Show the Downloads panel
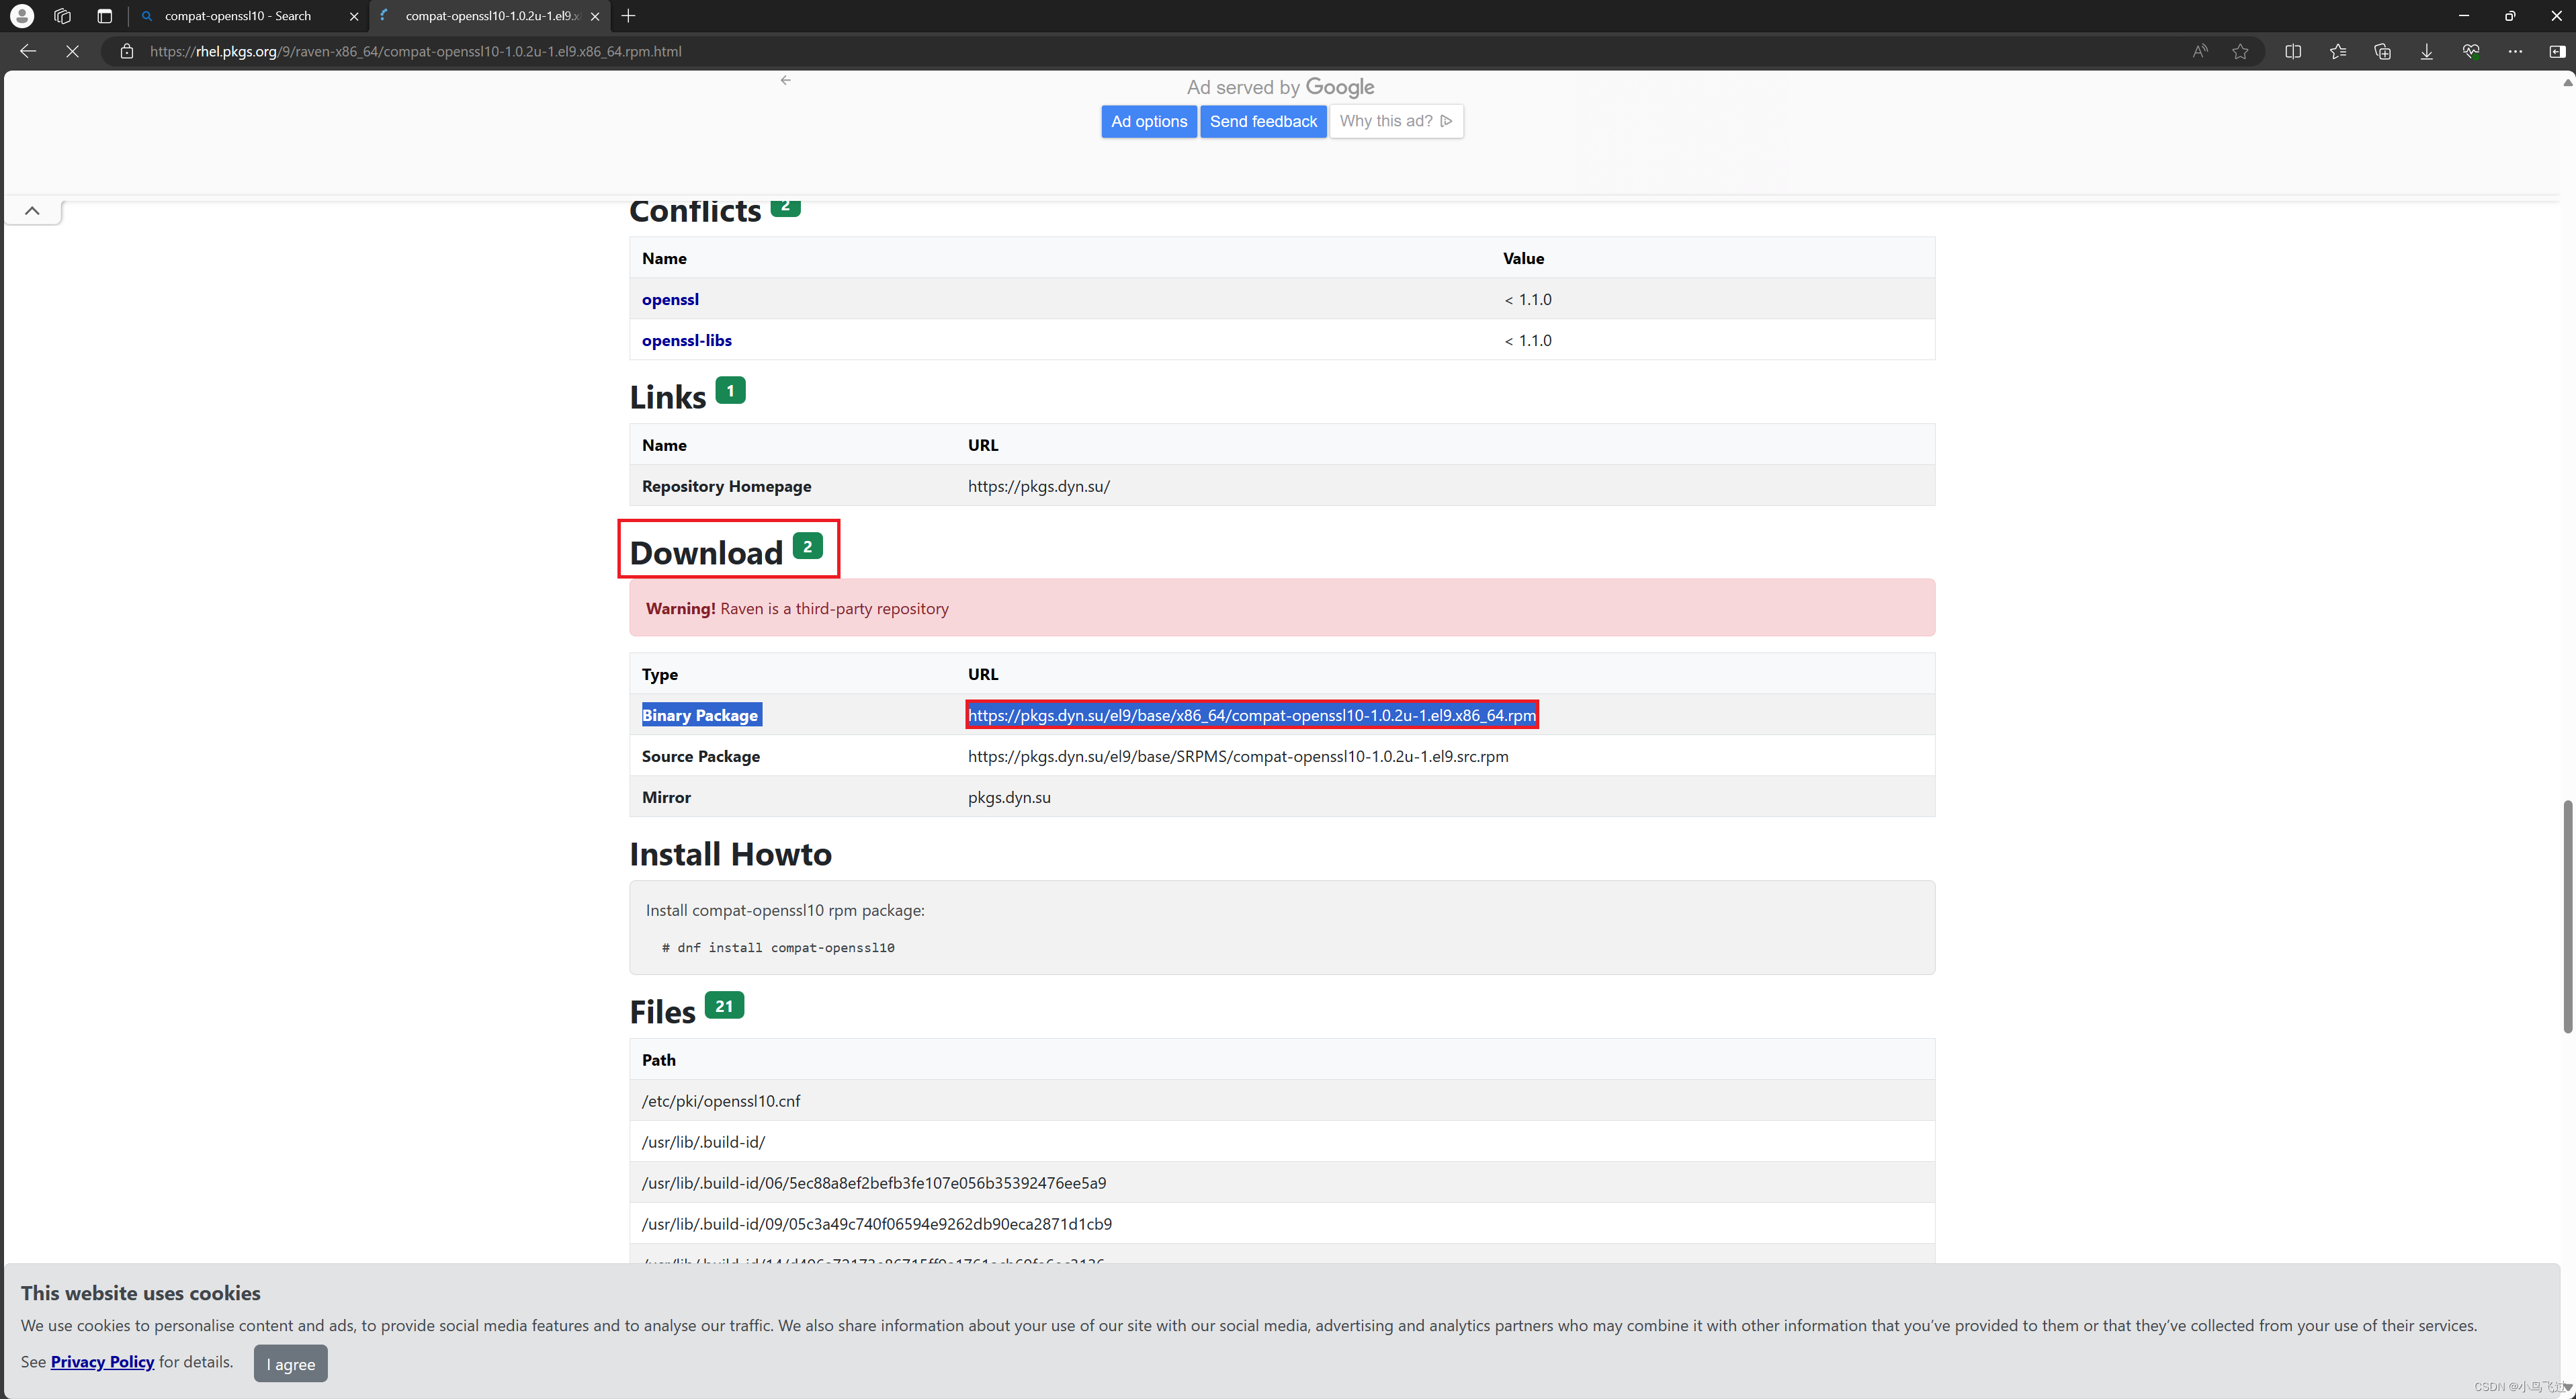 [2427, 51]
